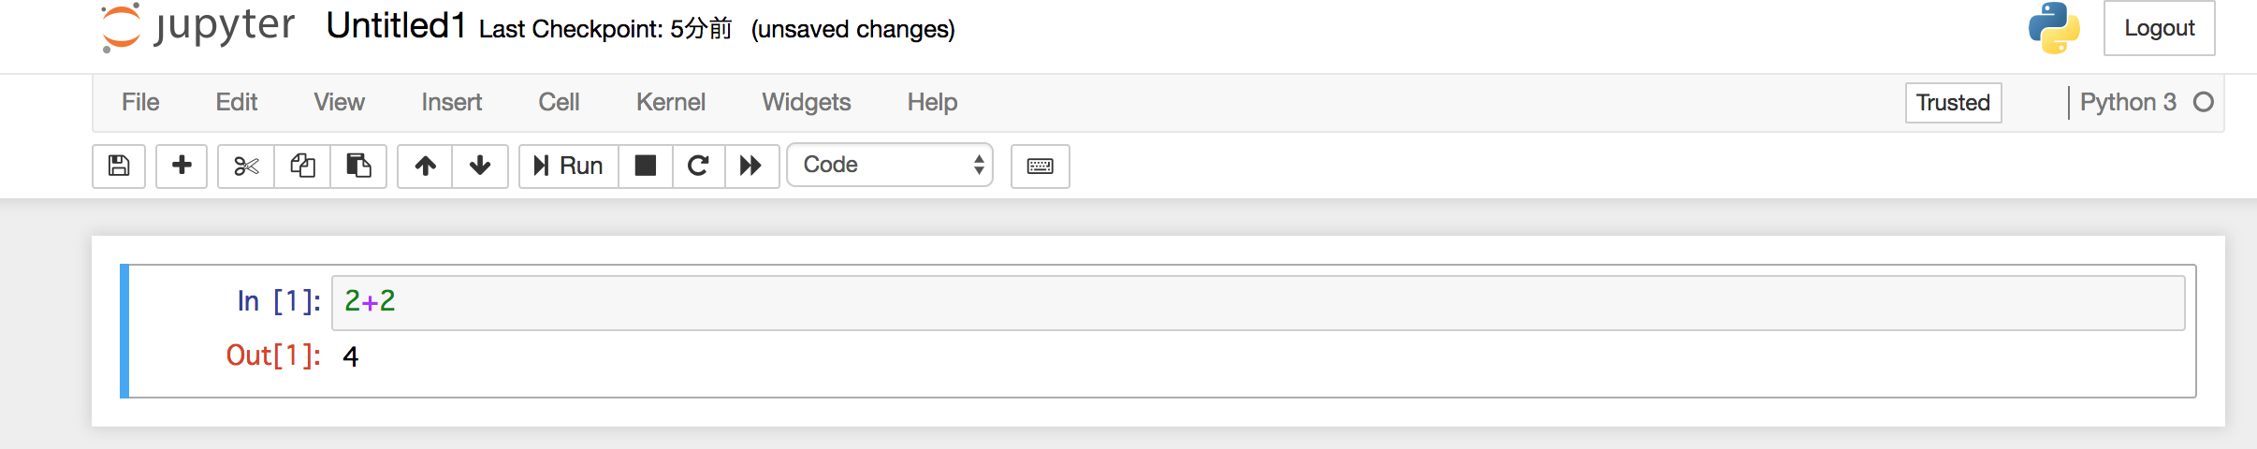
Task: Click into the 2+2 code cell input
Action: tap(1259, 302)
